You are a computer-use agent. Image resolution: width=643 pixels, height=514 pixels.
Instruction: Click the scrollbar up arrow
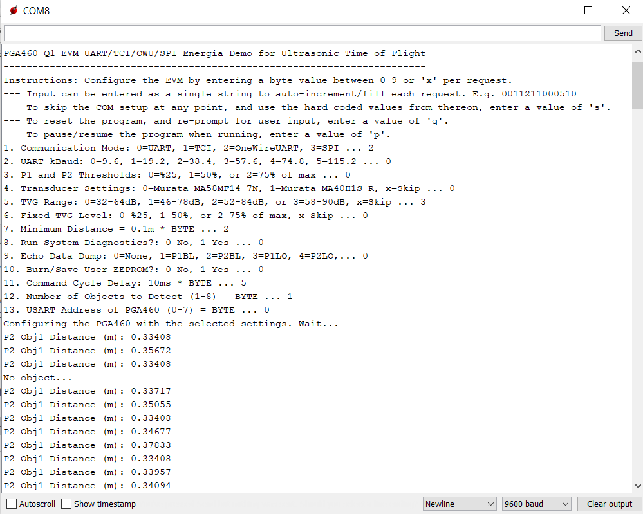click(x=638, y=51)
